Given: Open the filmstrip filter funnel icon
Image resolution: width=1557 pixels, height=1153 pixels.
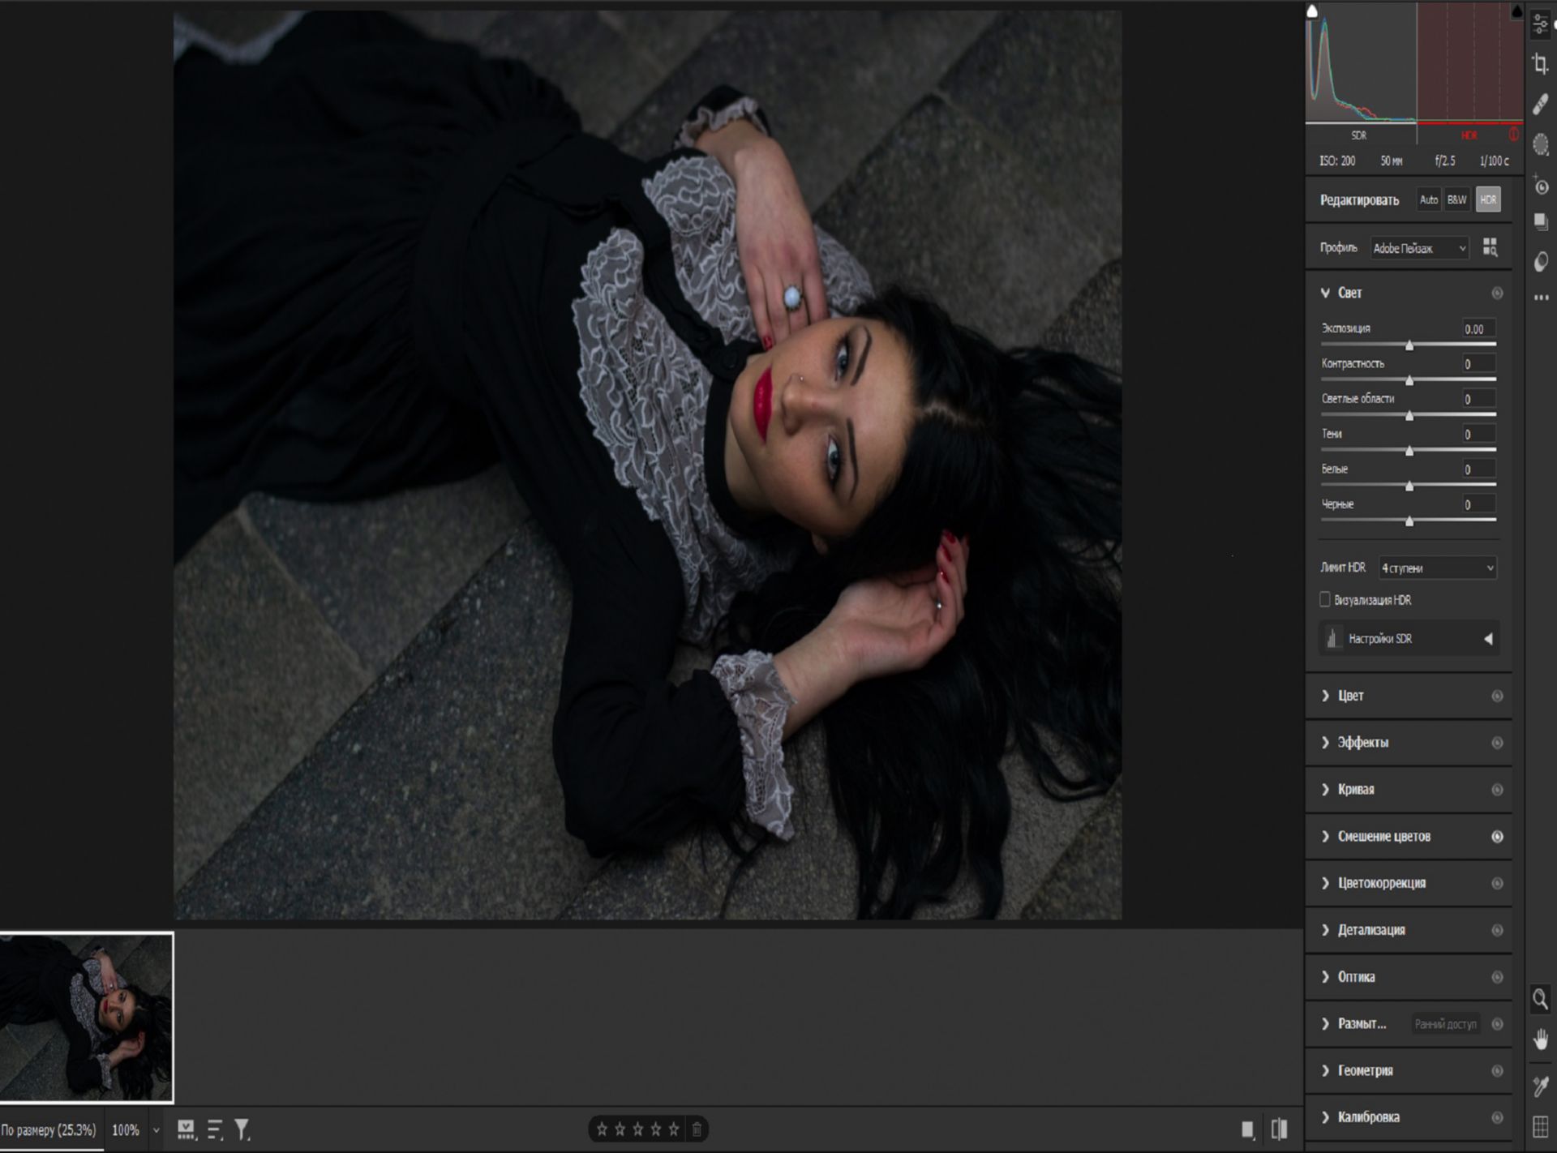Looking at the screenshot, I should pos(242,1129).
